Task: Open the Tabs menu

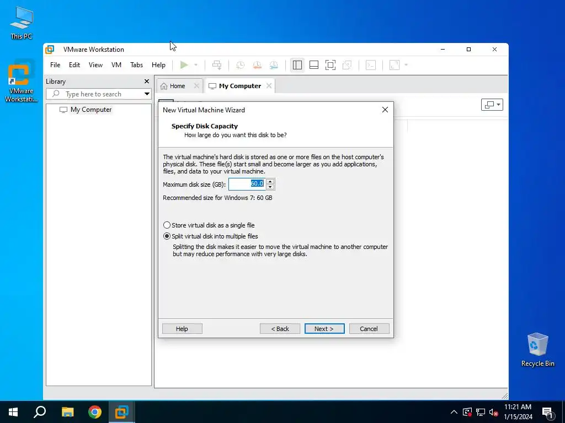Action: [x=137, y=65]
